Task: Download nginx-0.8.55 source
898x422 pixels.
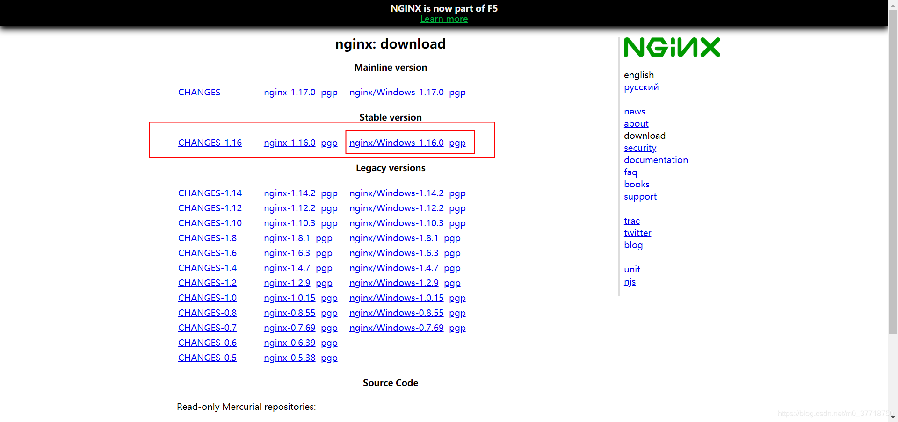Action: [290, 313]
